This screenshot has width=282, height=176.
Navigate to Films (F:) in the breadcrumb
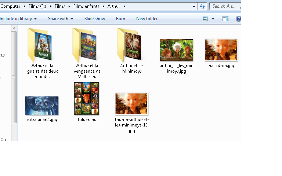[37, 6]
